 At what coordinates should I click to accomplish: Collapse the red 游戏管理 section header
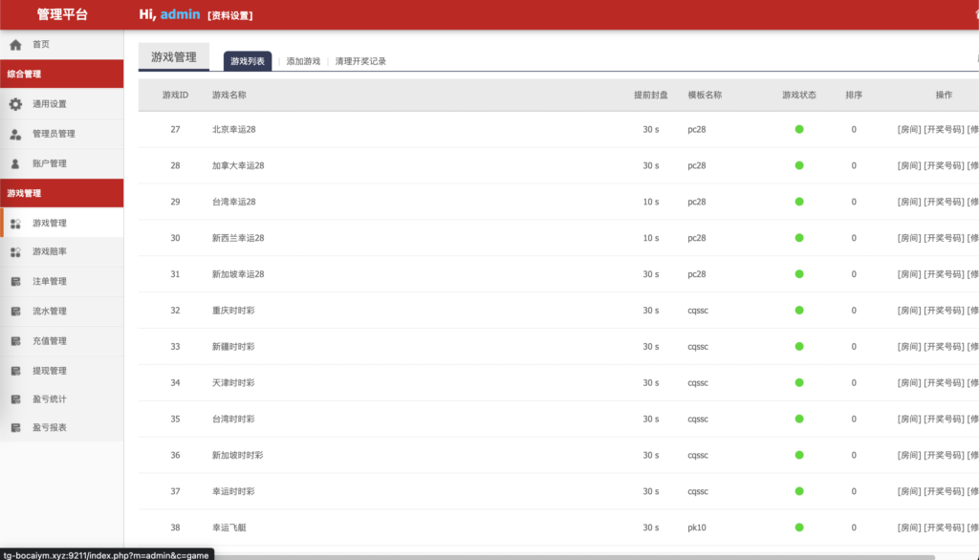coord(62,193)
